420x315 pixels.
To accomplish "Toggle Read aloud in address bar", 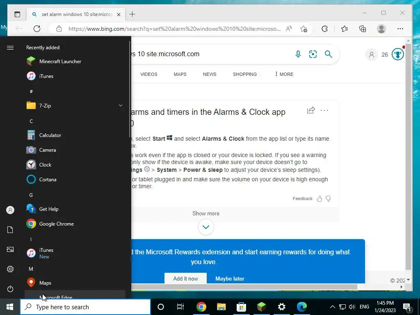I will point(289,29).
